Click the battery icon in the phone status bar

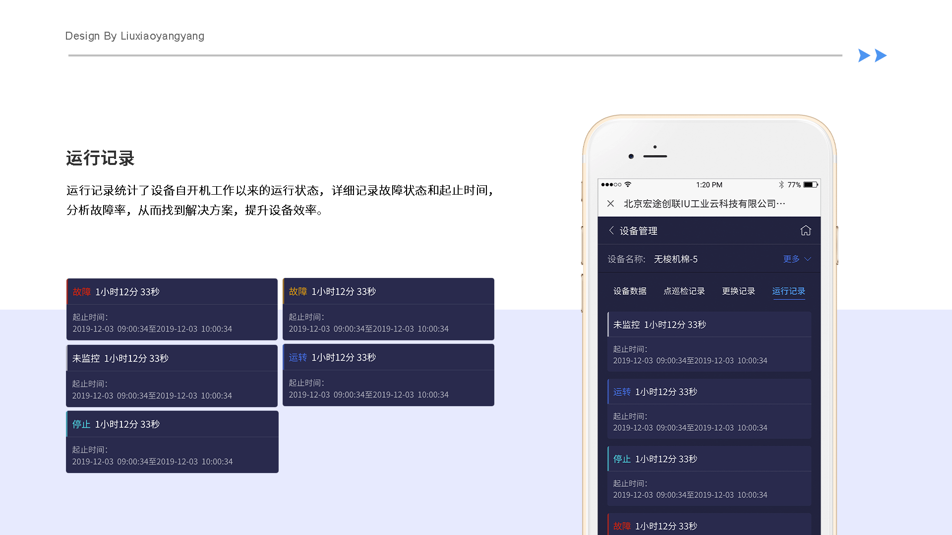811,185
